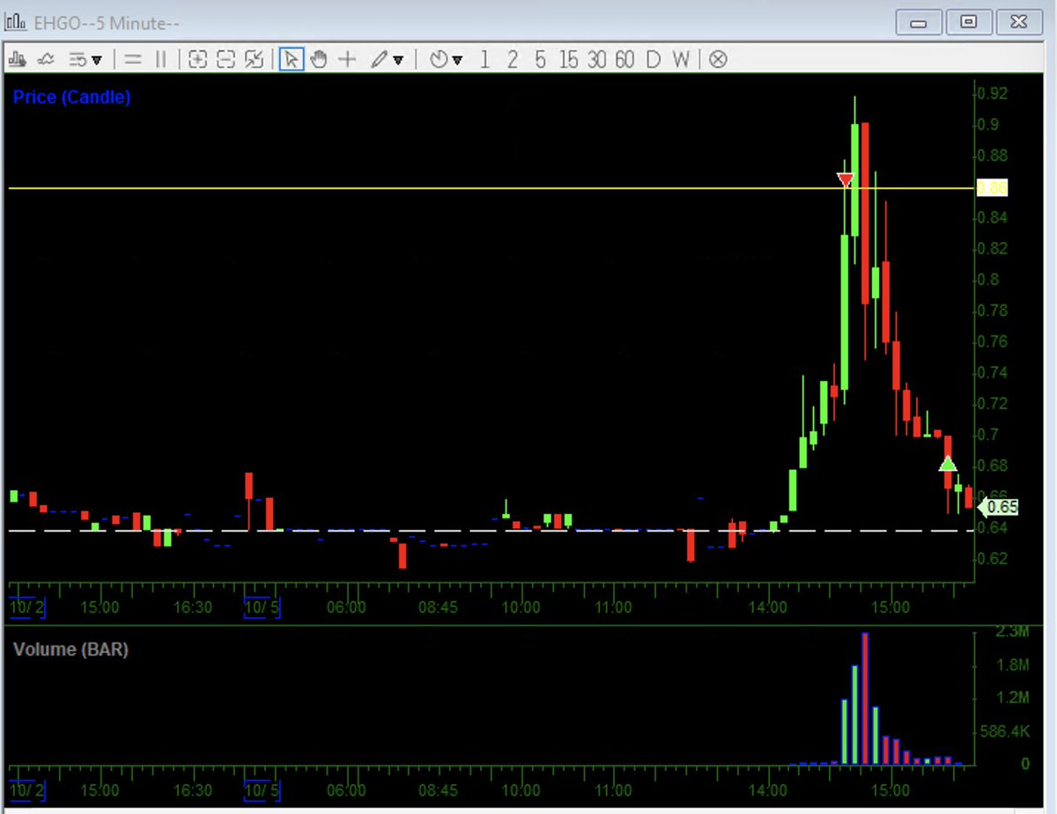Select the hand pan tool
The width and height of the screenshot is (1057, 814).
pyautogui.click(x=319, y=60)
